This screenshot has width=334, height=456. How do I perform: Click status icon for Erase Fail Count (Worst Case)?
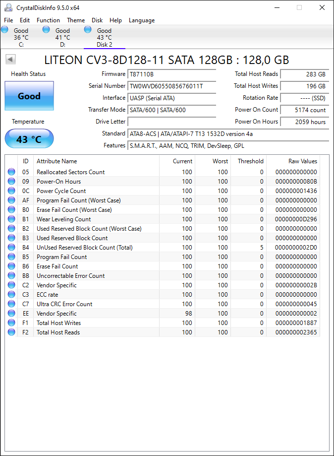tap(11, 209)
